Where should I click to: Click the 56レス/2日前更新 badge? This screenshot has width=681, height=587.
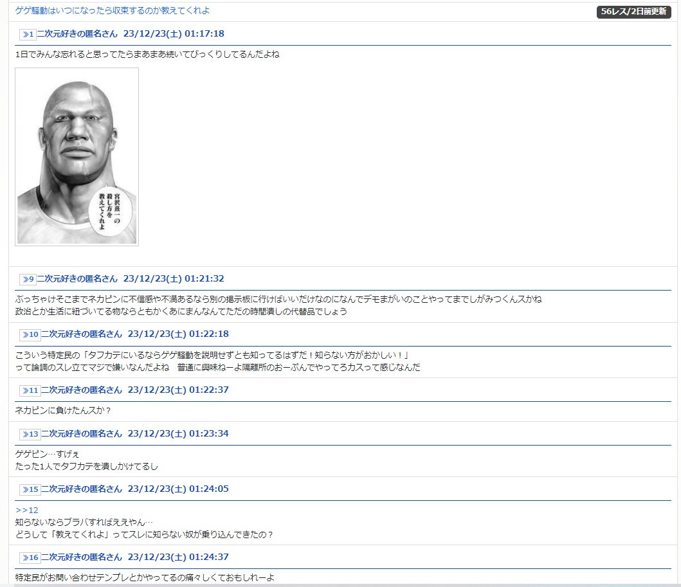[633, 12]
